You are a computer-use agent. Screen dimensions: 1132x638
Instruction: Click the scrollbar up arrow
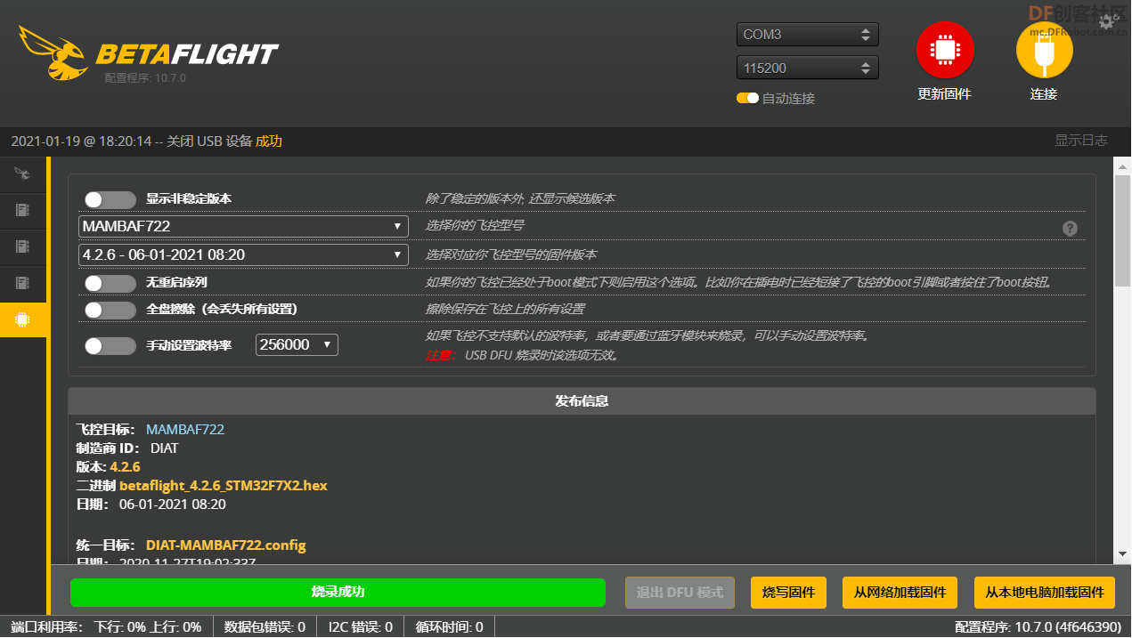point(1123,165)
